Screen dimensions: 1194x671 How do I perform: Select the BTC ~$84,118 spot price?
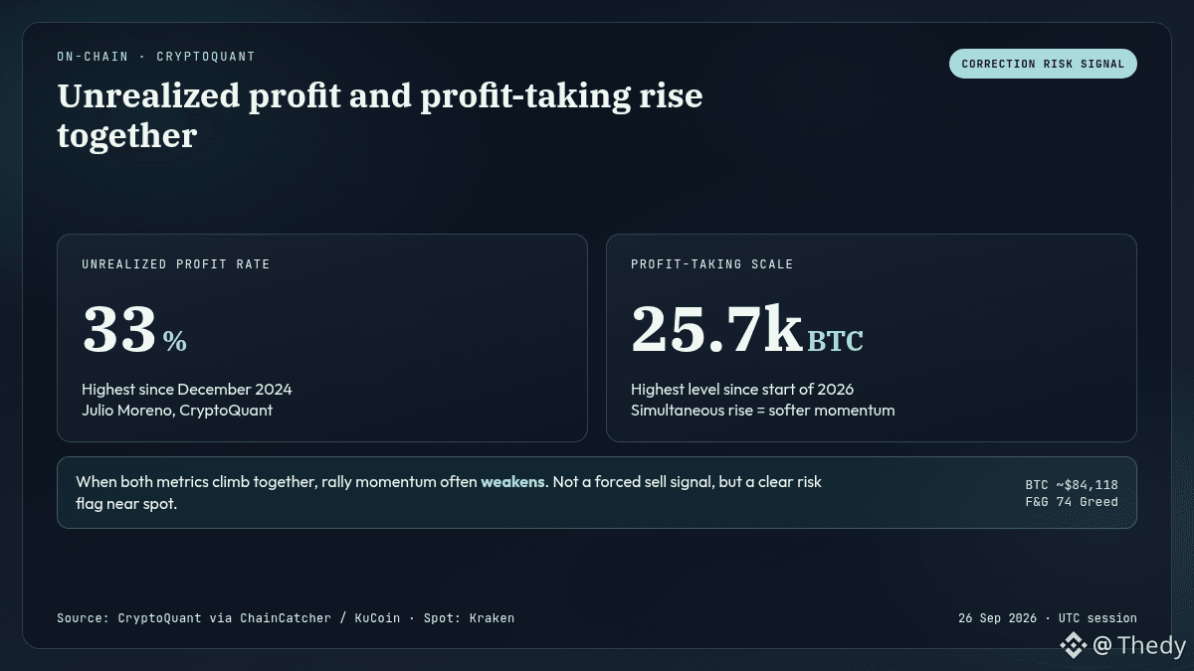[1072, 485]
